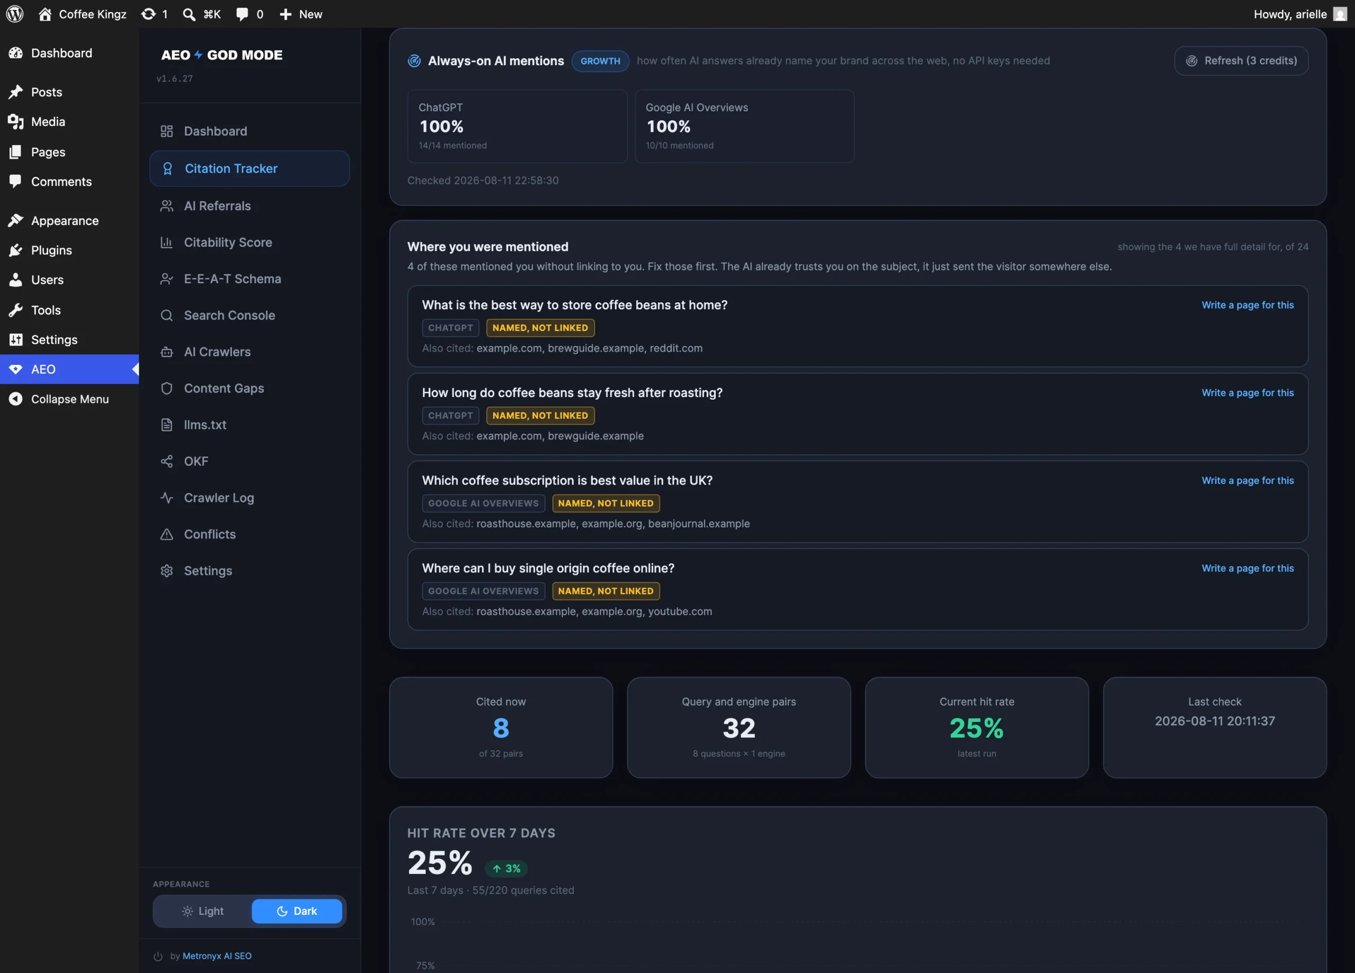Screen dimensions: 1355x973
Task: Click the WordPress logo icon
Action: point(15,14)
